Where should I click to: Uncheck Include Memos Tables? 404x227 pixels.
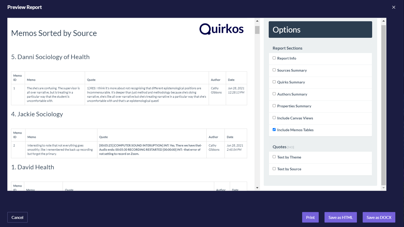point(274,130)
